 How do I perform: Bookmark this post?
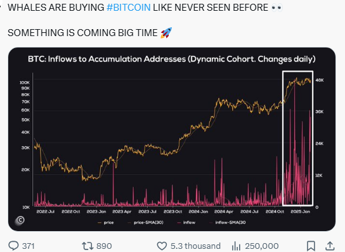311,246
